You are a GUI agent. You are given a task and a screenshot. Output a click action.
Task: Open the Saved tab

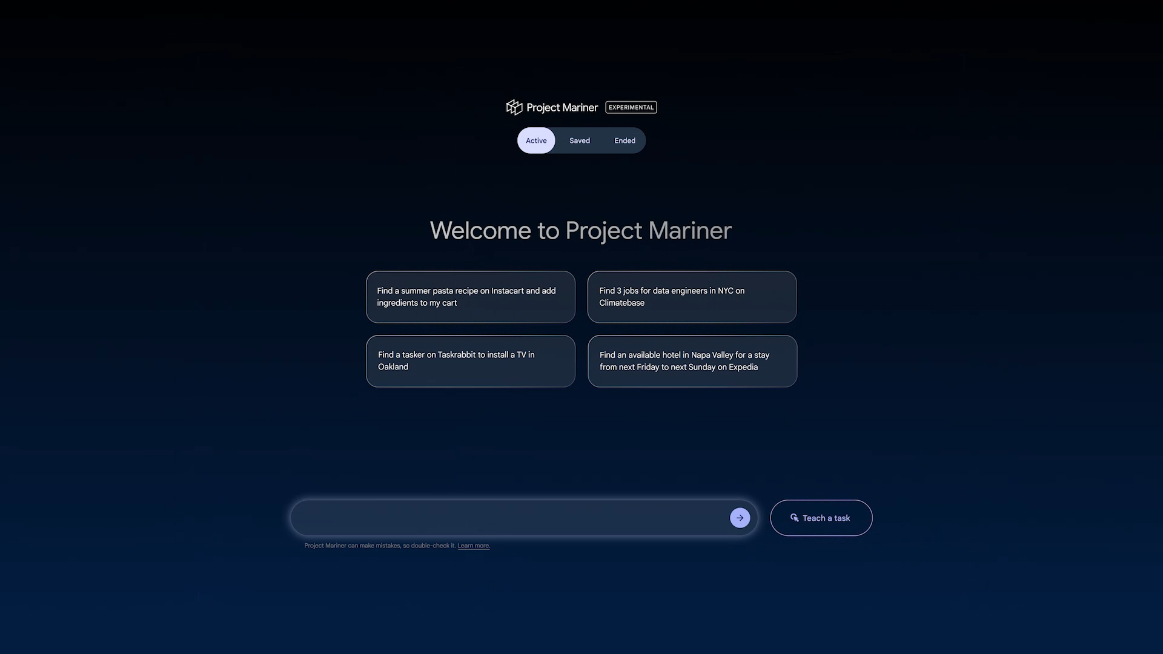click(579, 140)
